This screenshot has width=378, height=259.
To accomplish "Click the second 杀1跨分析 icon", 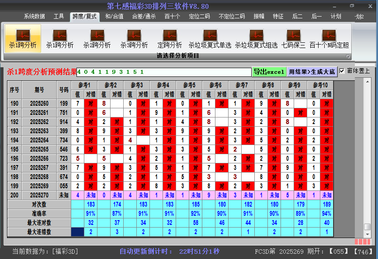I will pyautogui.click(x=59, y=38).
